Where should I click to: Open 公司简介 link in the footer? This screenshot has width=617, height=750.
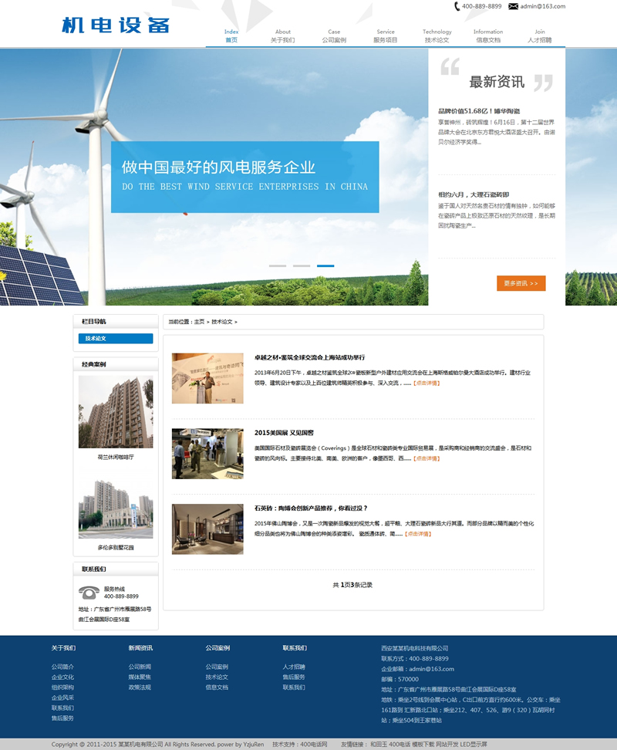pos(62,667)
